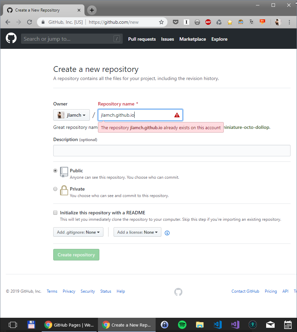
Task: Open the Instapaper extension
Action: (186, 22)
